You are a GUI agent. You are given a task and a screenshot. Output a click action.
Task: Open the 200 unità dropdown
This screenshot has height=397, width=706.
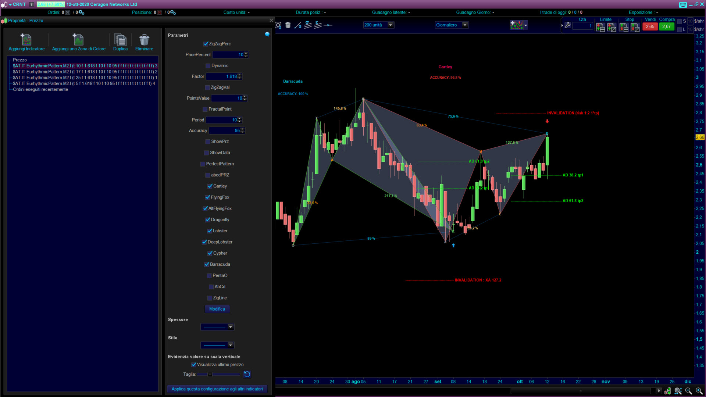(391, 25)
